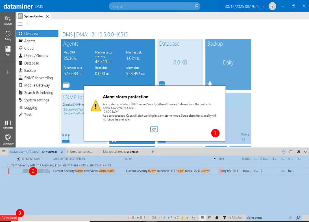The width and height of the screenshot is (309, 222).
Task: Open the Apps sidebar icon
Action: (x=8, y=50)
